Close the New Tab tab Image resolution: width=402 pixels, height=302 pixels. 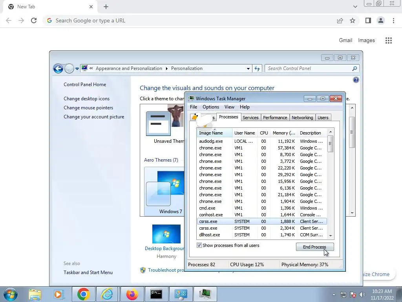click(91, 7)
